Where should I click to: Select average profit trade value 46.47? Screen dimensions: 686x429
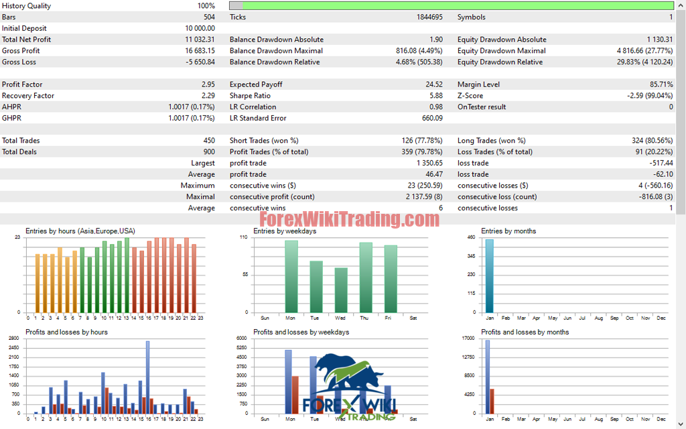pyautogui.click(x=434, y=174)
